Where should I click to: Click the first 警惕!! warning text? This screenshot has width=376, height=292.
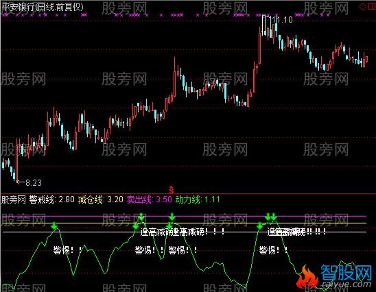(x=67, y=250)
